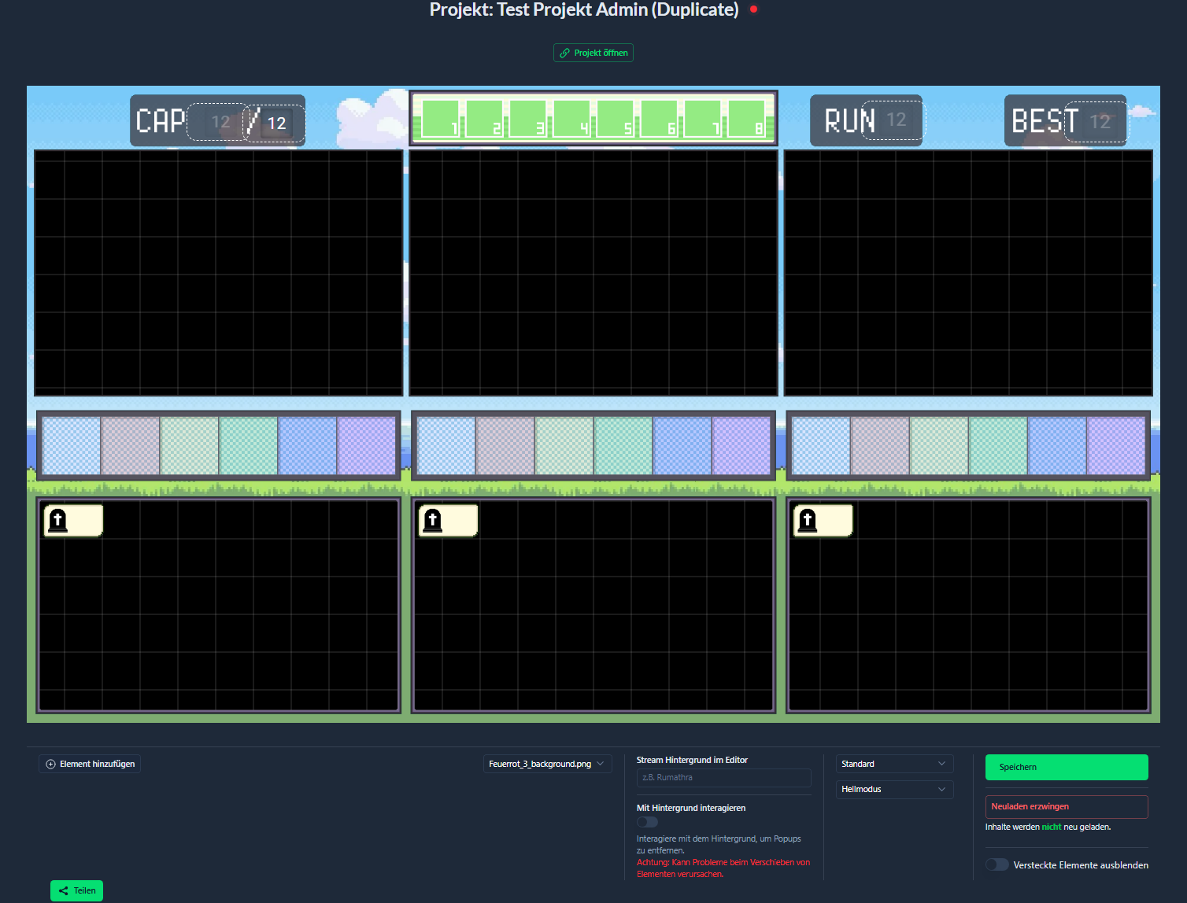The width and height of the screenshot is (1187, 903).
Task: Click the Stream Hintergrund input field
Action: pyautogui.click(x=723, y=777)
